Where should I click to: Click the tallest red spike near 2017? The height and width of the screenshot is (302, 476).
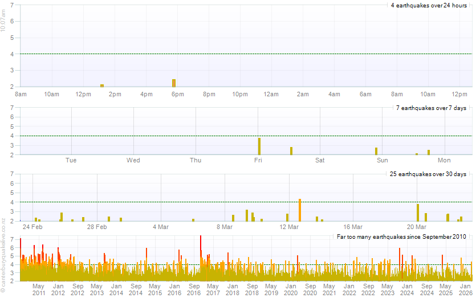coord(201,251)
